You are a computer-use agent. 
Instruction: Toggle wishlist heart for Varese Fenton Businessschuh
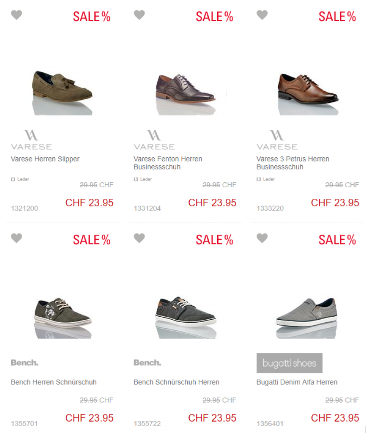139,15
